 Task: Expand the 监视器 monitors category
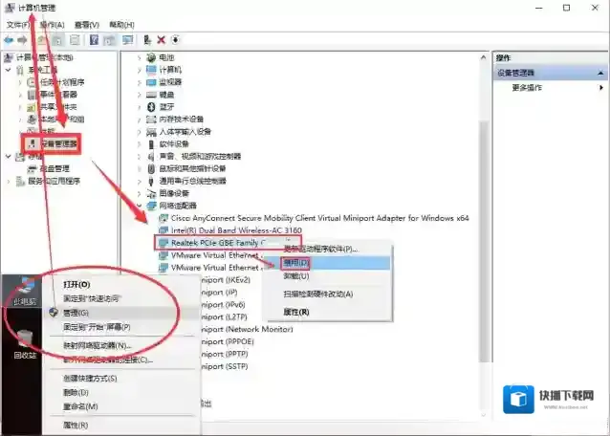[140, 82]
